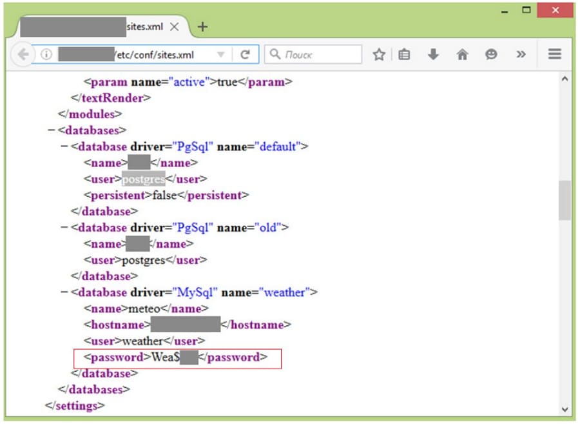Go to home page via house icon

[x=462, y=55]
